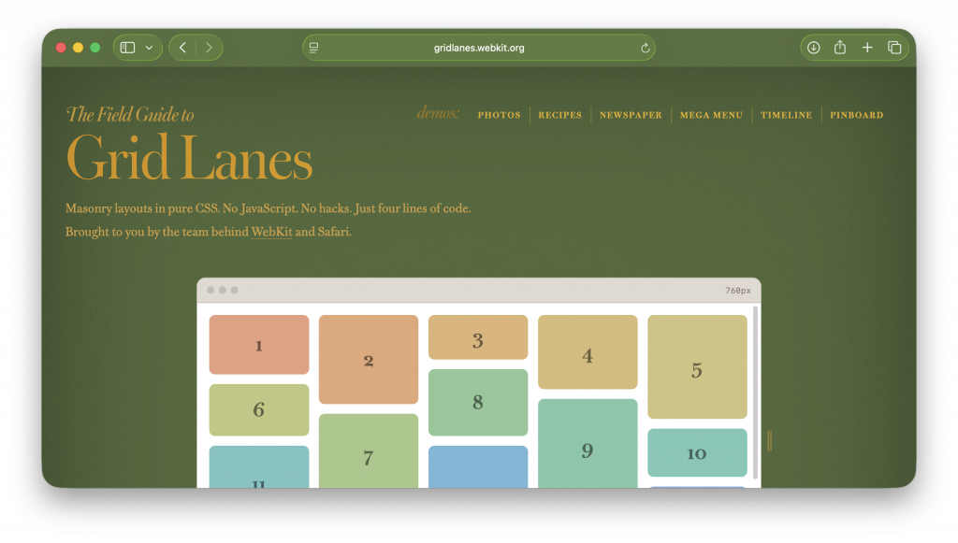Zoom the window with the green button

pyautogui.click(x=95, y=48)
